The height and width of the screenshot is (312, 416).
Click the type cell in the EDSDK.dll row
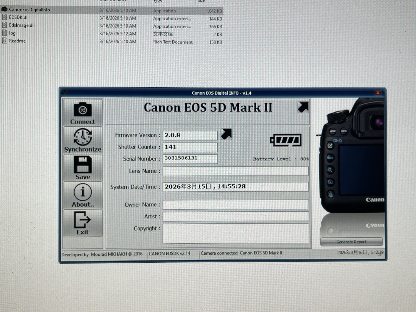click(x=172, y=18)
